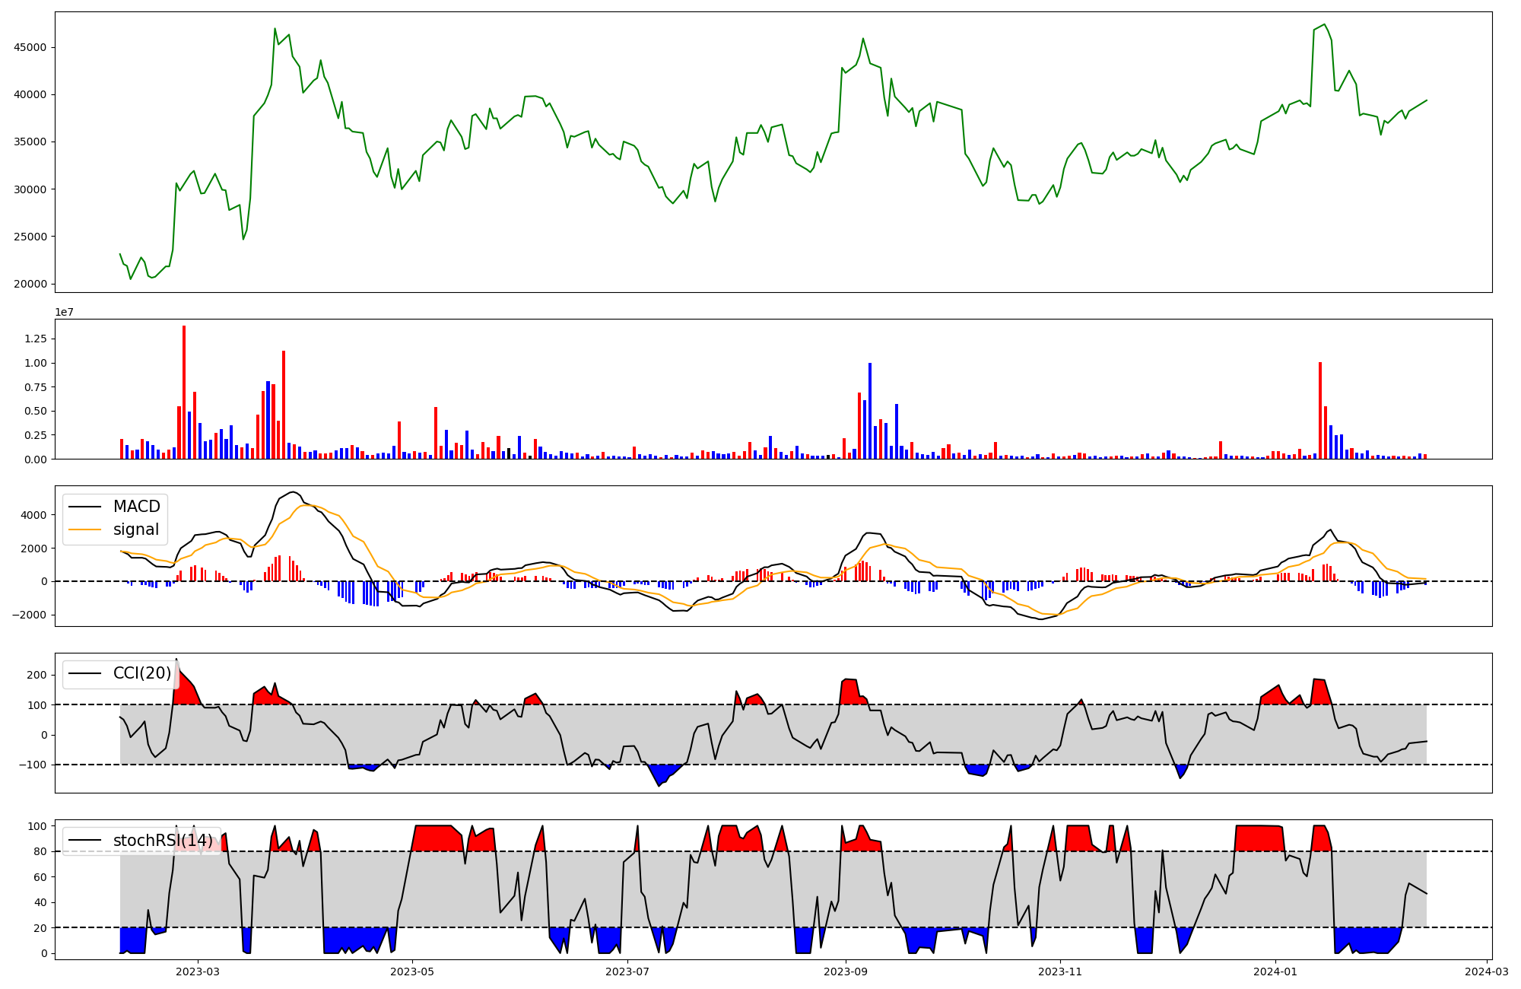Click the tallest red volume bar
The image size is (1521, 989).
pos(184,392)
